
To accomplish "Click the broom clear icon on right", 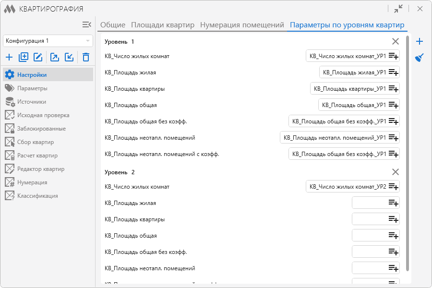I will 420,58.
